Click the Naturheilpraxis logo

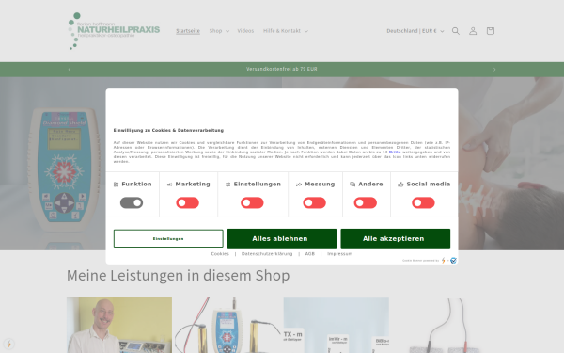pyautogui.click(x=114, y=31)
